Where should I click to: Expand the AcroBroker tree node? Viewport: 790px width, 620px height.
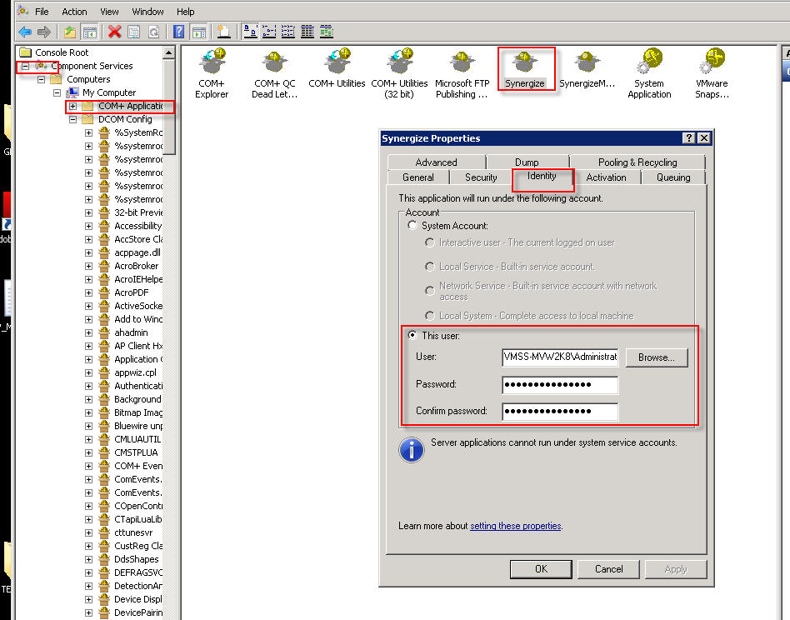(x=88, y=266)
